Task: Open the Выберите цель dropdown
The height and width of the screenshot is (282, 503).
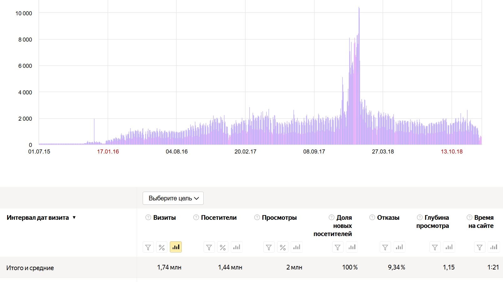Action: click(x=173, y=198)
